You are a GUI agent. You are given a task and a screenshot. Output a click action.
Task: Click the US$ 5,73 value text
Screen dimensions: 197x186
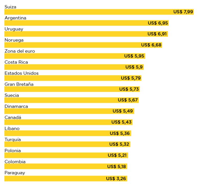pyautogui.click(x=129, y=89)
